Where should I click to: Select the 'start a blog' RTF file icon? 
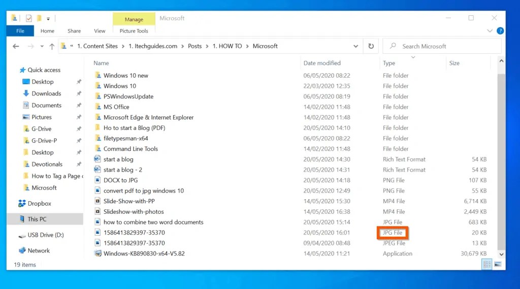[x=97, y=159]
